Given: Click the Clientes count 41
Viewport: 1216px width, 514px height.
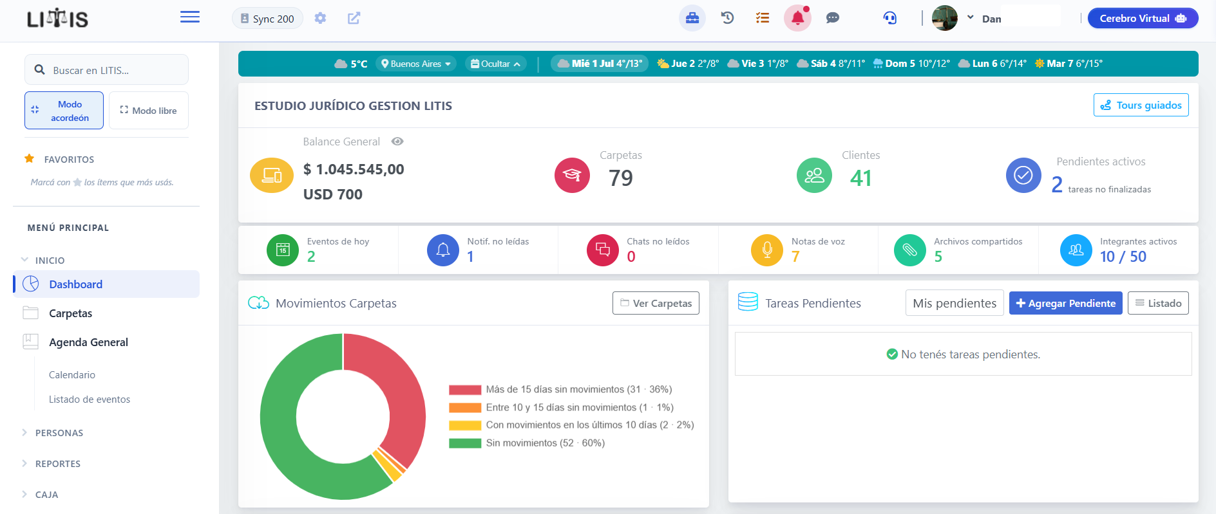Looking at the screenshot, I should pyautogui.click(x=861, y=178).
